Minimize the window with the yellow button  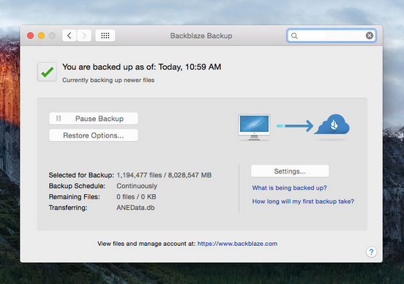(41, 36)
